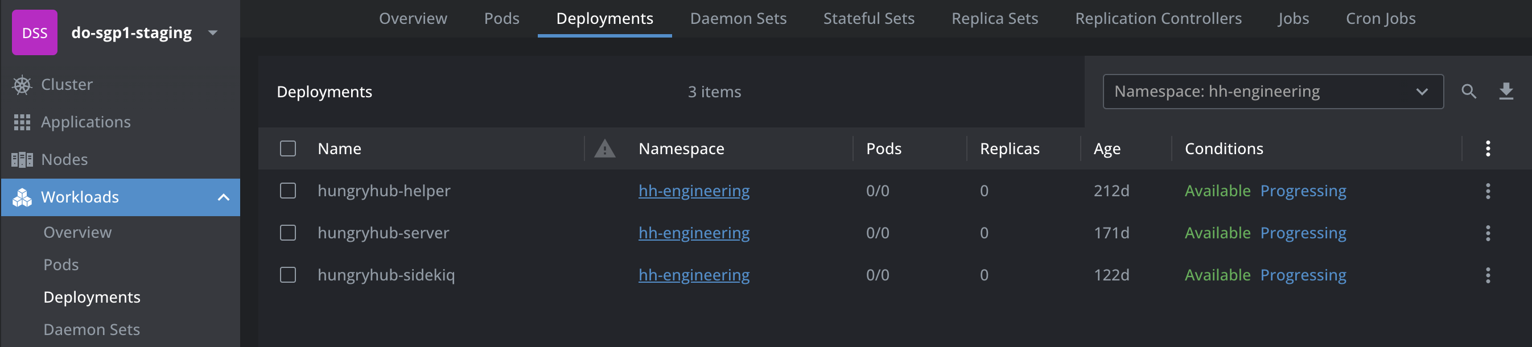Open actions menu for hungryhub-helper row

(1488, 191)
